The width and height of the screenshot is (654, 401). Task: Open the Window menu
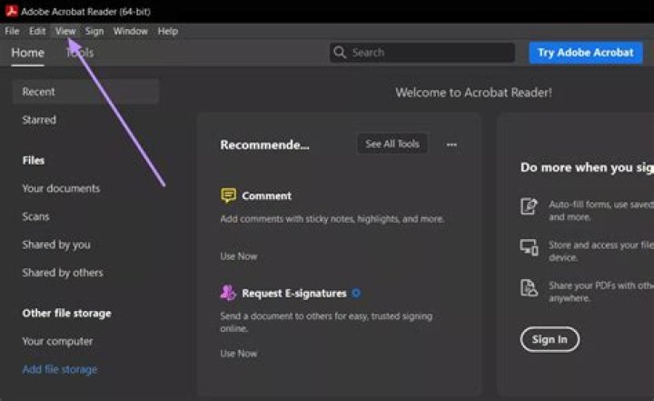coord(131,31)
